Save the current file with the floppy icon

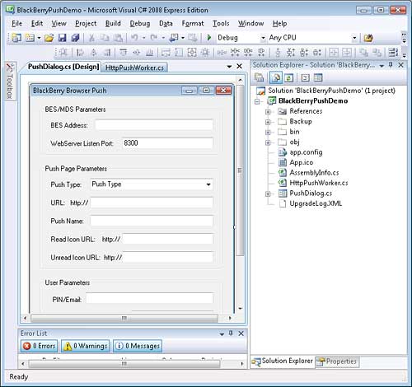[63, 38]
